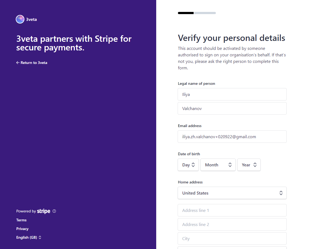
Task: Click the Address line 1 field
Action: coord(232,210)
